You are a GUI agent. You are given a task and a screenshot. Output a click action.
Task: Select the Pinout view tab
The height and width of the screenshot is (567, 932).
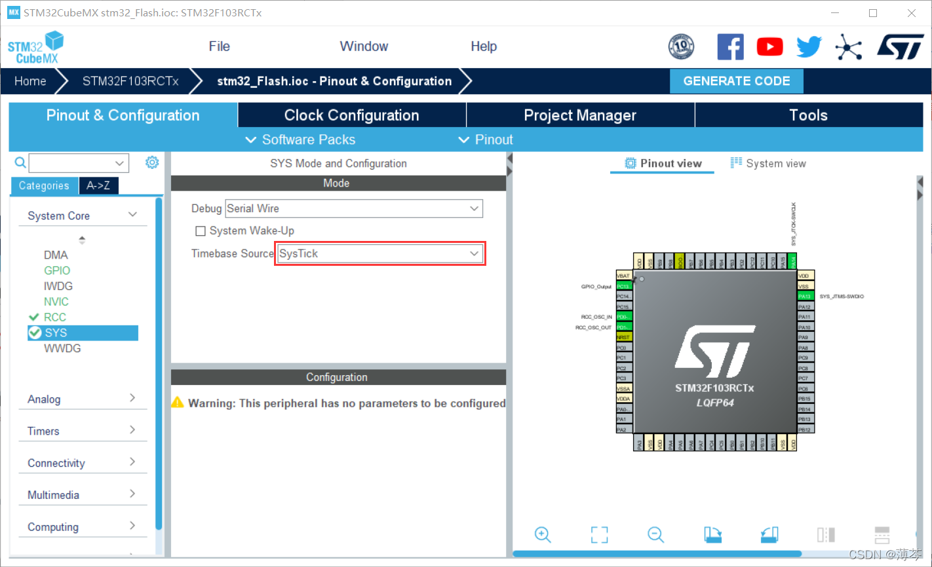click(663, 163)
